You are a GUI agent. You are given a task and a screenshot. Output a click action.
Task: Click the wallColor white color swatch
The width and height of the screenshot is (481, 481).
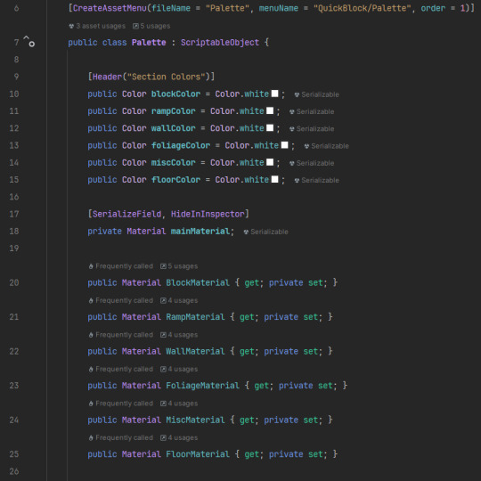[x=270, y=128]
